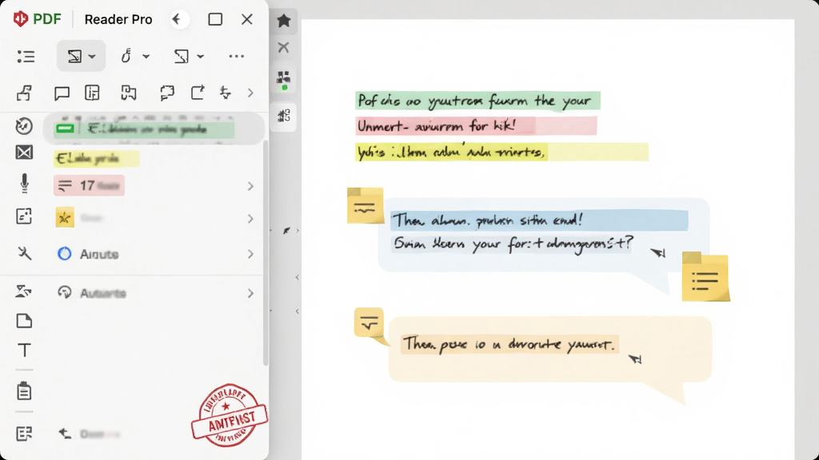The width and height of the screenshot is (819, 460).
Task: Select the form field page icon
Action: (92, 93)
